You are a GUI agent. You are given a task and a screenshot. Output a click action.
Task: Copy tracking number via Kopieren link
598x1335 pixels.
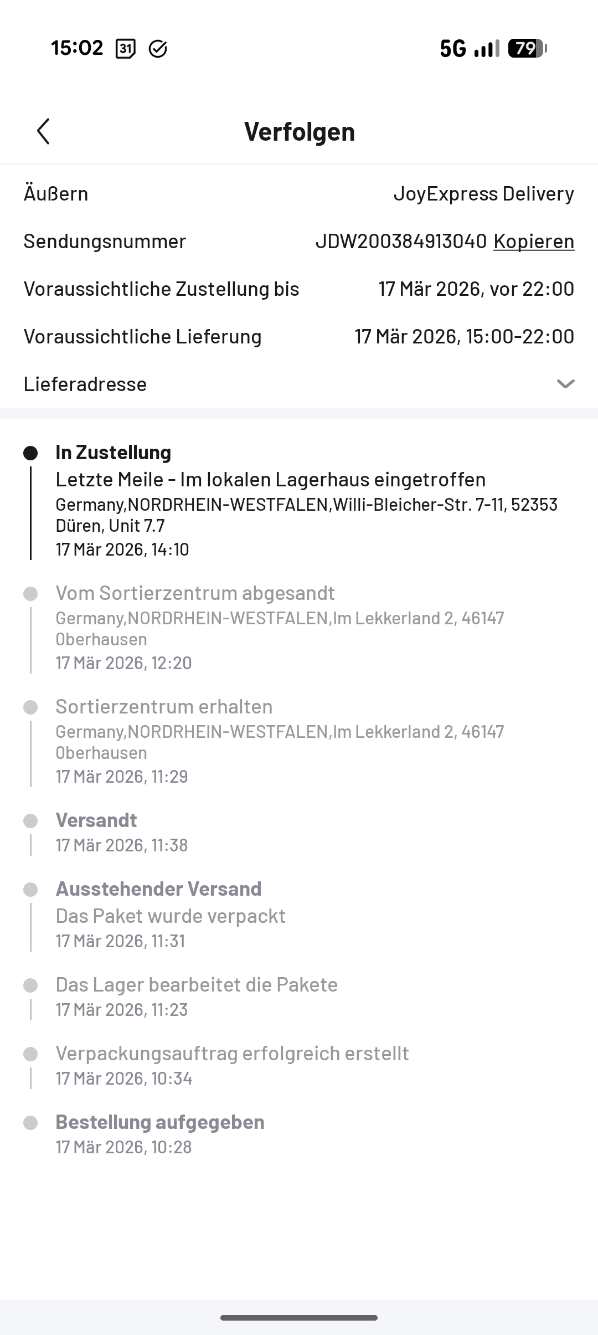coord(534,242)
